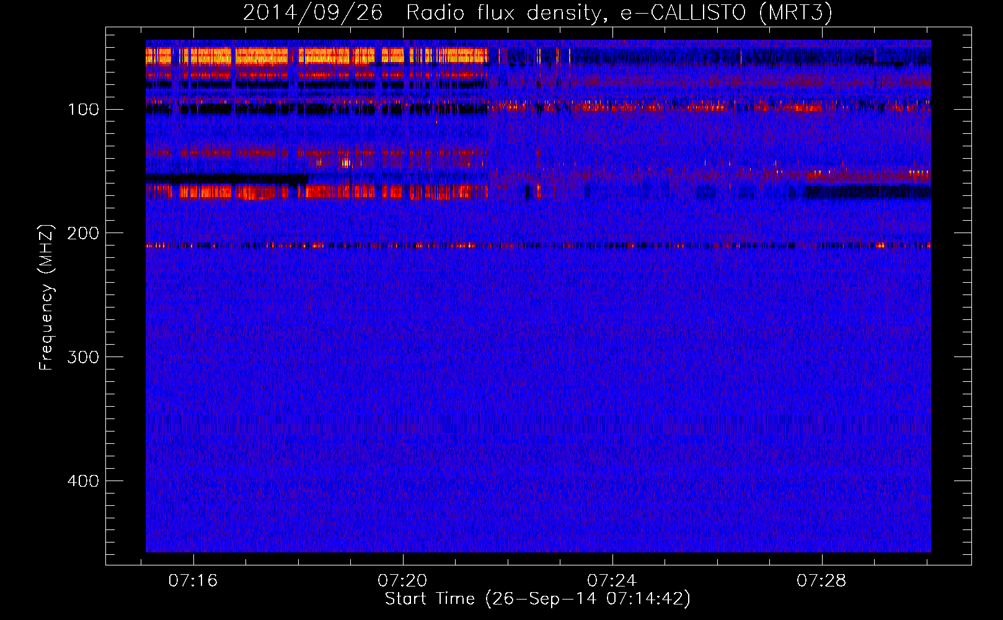Click the '07:24' time tick label
The width and height of the screenshot is (1003, 620).
click(612, 581)
